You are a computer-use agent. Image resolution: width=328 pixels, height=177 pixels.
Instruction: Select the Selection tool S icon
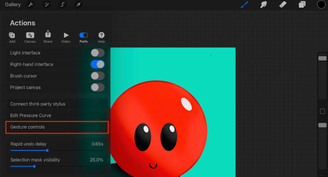pos(63,5)
